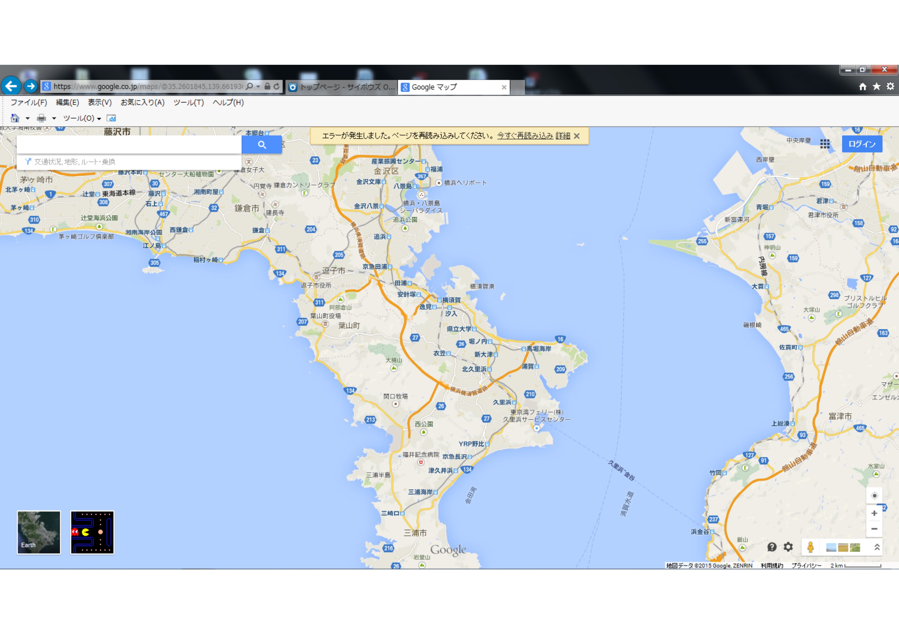Click the 逗子市 city label
The width and height of the screenshot is (899, 635).
(x=334, y=270)
